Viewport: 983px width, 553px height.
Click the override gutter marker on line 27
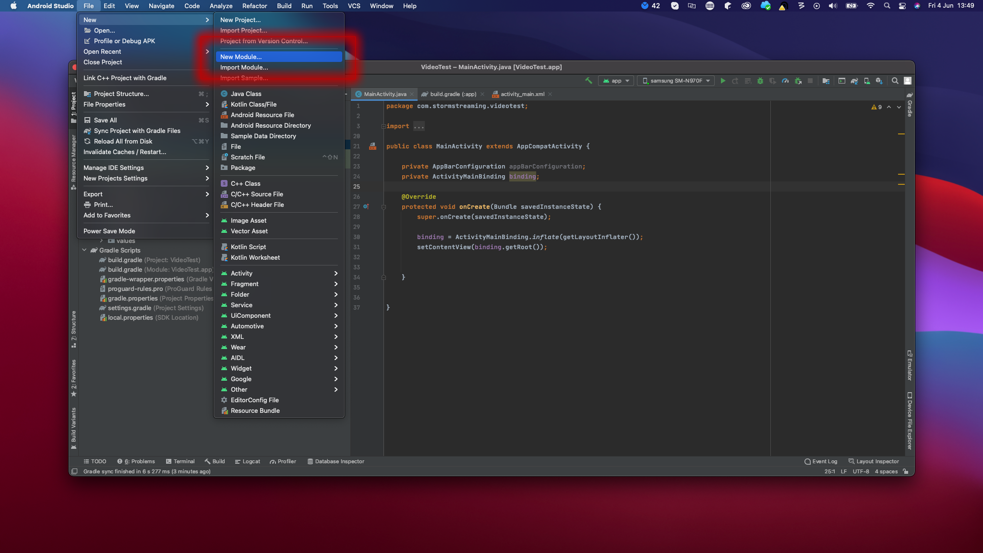[366, 206]
